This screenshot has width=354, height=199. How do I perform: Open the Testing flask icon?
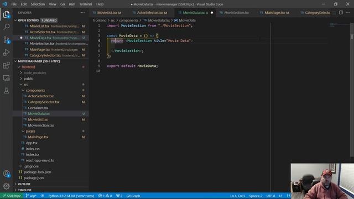click(x=6, y=91)
